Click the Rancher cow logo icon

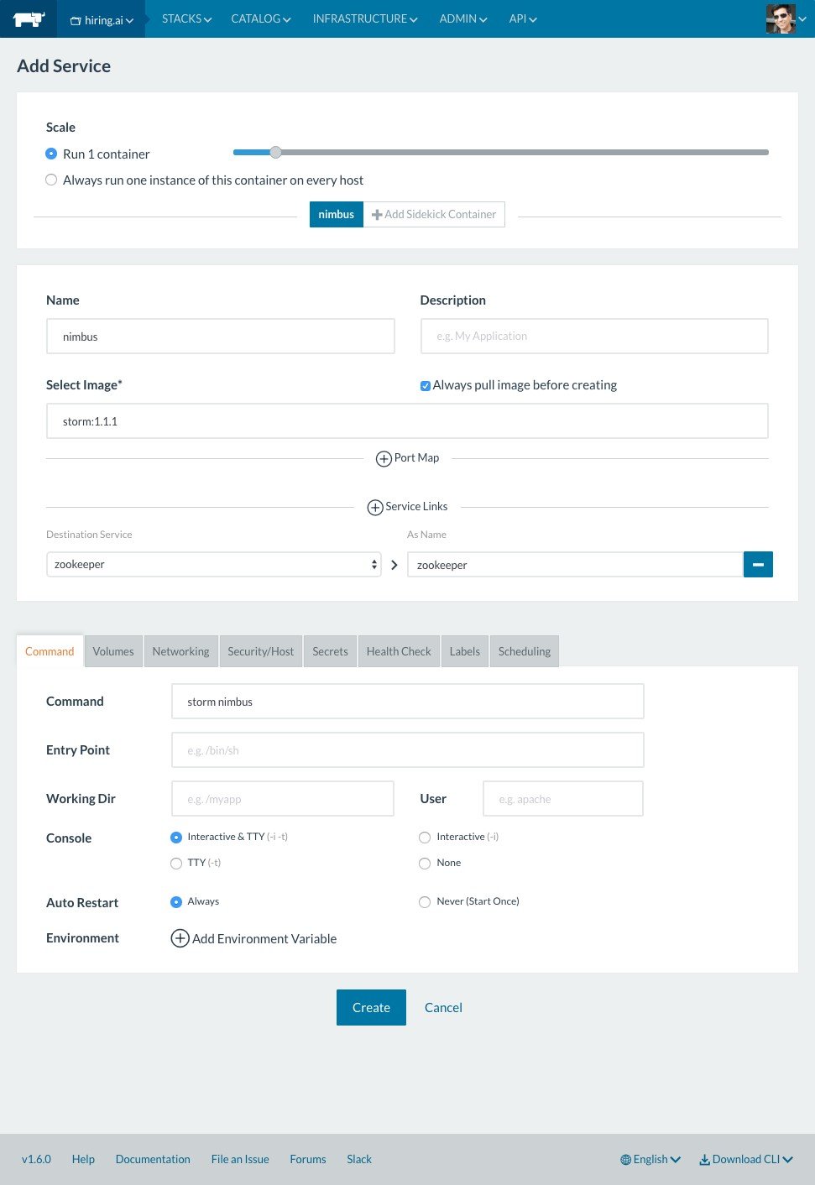[x=29, y=18]
